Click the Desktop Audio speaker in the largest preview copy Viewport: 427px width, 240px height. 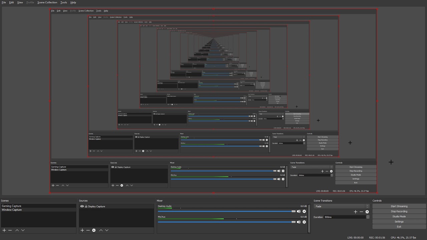[x=279, y=171]
